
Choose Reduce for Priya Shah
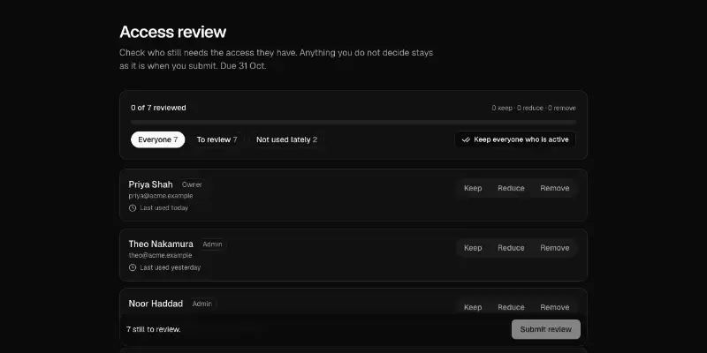point(511,188)
